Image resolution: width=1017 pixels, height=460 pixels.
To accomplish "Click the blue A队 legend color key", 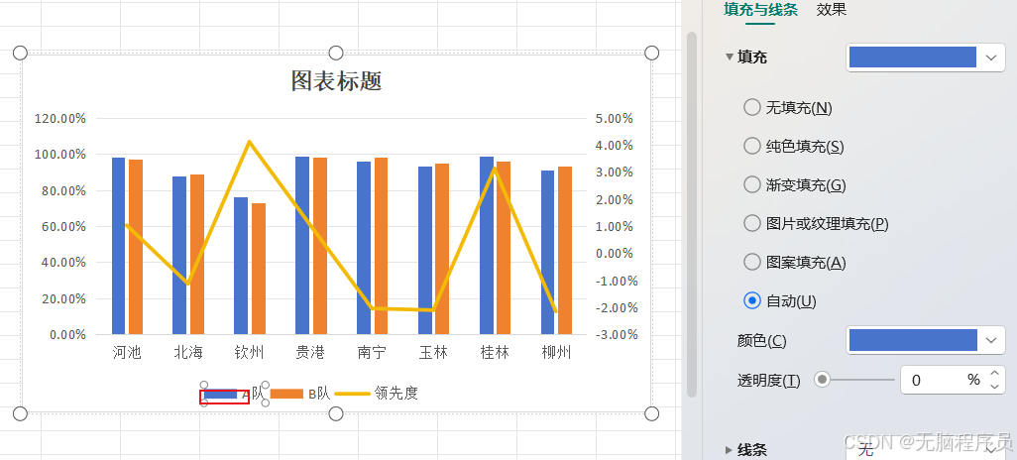I will click(x=220, y=394).
